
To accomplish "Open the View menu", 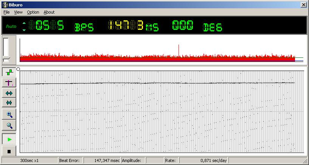I will [18, 12].
